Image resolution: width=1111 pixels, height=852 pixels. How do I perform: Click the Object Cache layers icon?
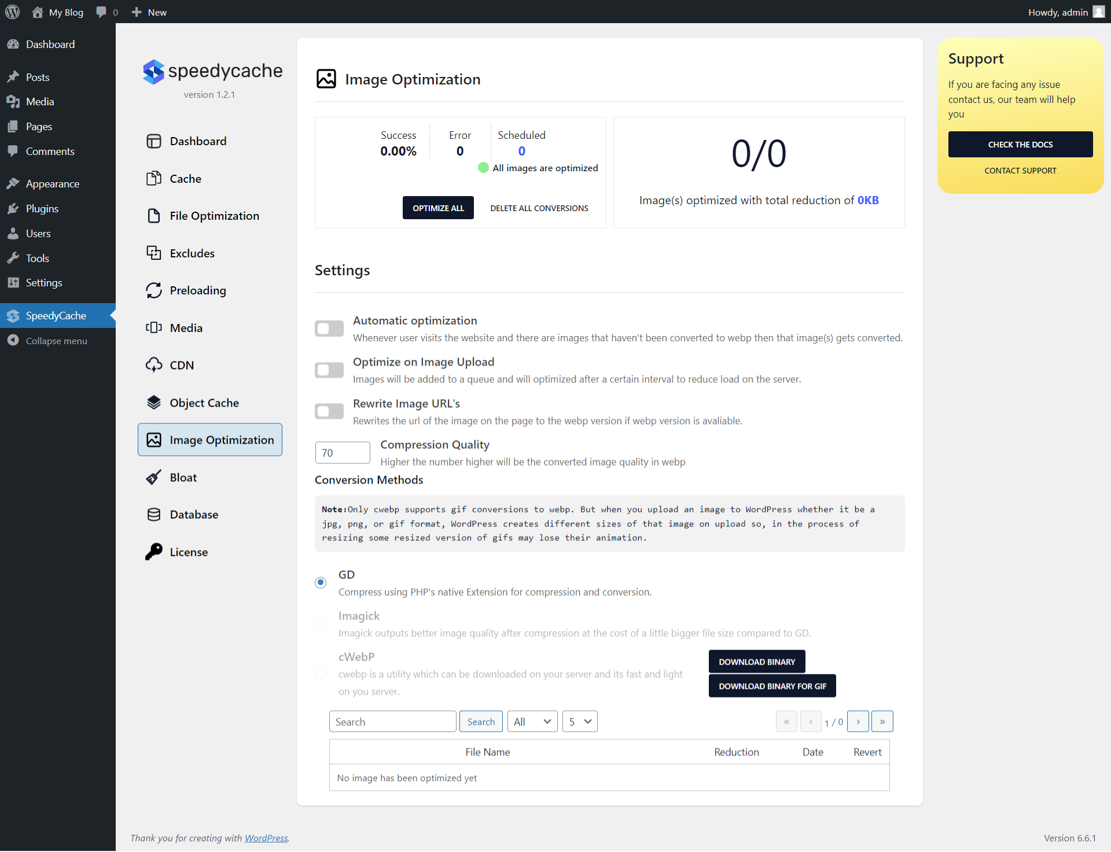tap(153, 403)
